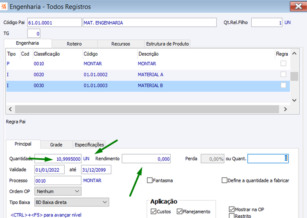Enable the Fantasma checkbox
This screenshot has height=218, width=307.
click(149, 180)
